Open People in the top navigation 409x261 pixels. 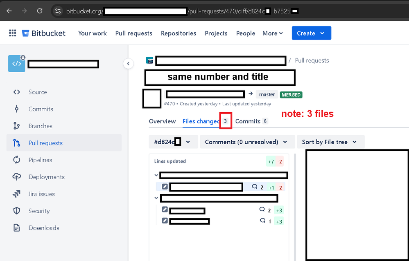[246, 33]
